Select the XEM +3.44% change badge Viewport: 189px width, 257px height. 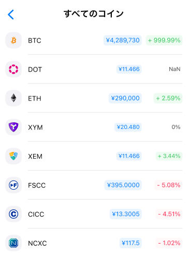coord(169,156)
